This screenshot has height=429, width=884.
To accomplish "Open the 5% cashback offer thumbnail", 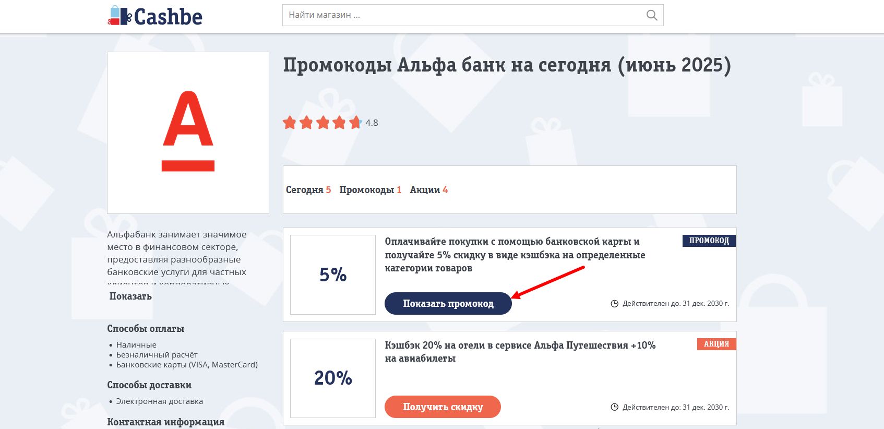I will (x=333, y=275).
